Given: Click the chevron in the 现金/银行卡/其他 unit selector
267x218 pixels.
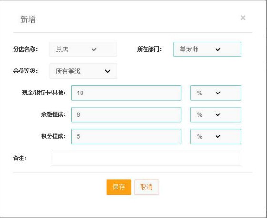Looking at the screenshot, I should coord(218,93).
